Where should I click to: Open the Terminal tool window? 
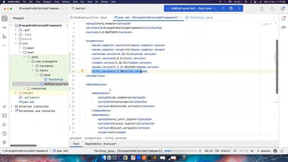click(x=4, y=116)
